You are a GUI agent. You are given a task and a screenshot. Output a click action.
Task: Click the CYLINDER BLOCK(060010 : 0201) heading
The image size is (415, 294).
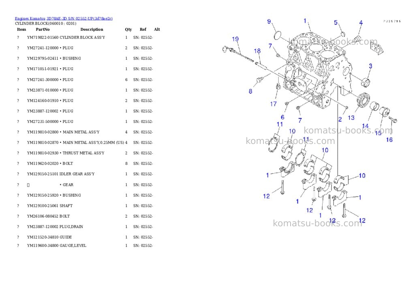pos(45,23)
